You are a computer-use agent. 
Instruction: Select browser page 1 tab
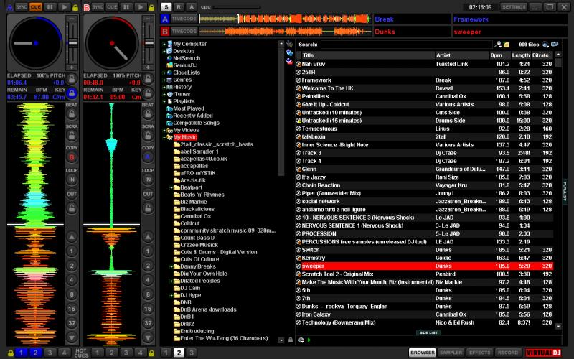pos(166,353)
